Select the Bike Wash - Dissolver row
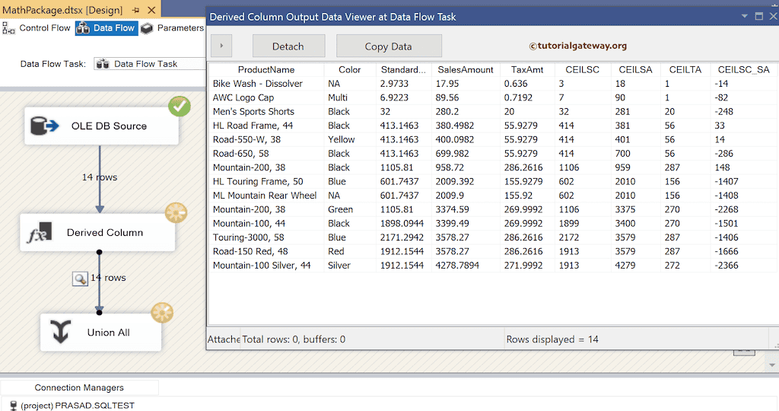The height and width of the screenshot is (411, 779). [493, 84]
